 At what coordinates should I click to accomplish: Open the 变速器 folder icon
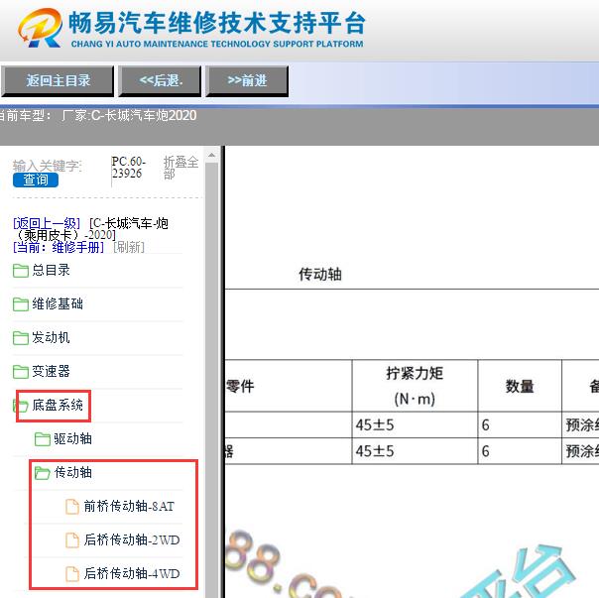click(x=21, y=372)
